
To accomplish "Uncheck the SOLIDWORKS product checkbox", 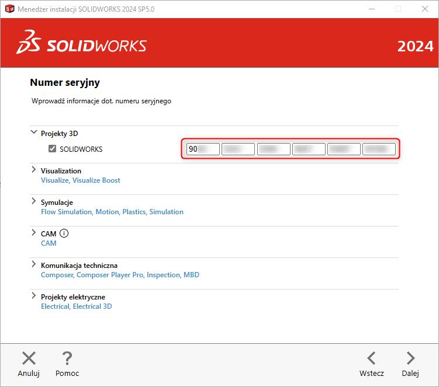I will pyautogui.click(x=53, y=148).
